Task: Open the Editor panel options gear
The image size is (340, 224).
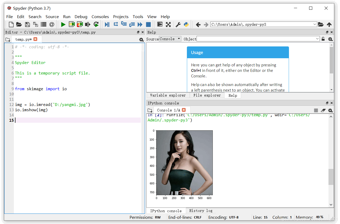Action: pyautogui.click(x=141, y=40)
